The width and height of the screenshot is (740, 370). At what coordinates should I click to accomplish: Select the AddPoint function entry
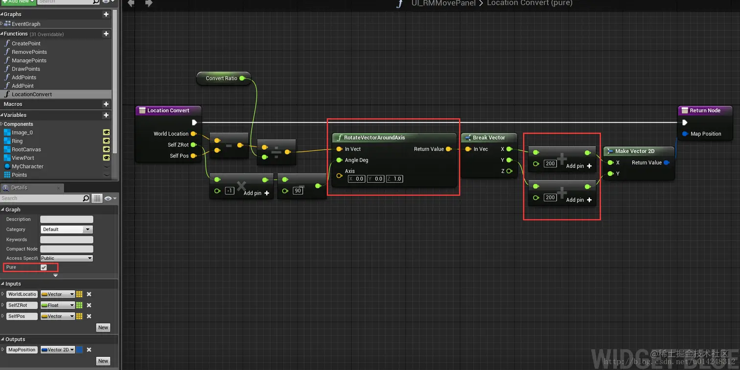click(23, 86)
